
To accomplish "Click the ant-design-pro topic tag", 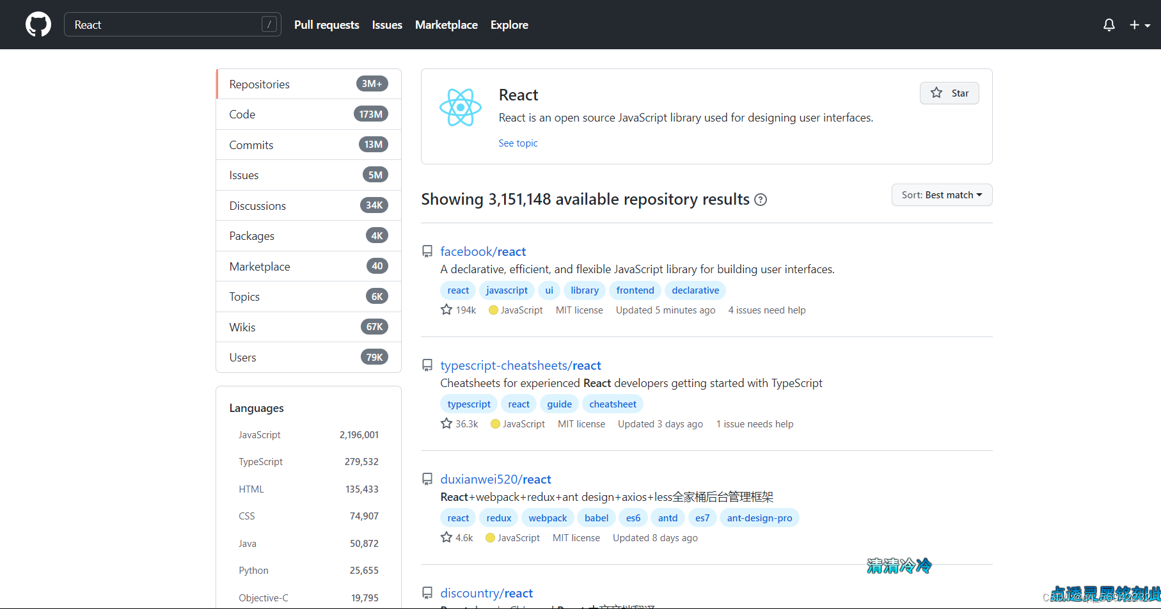I will (x=759, y=518).
